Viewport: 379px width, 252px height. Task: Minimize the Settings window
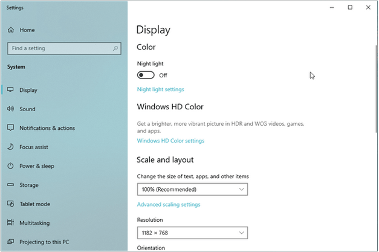coord(332,7)
